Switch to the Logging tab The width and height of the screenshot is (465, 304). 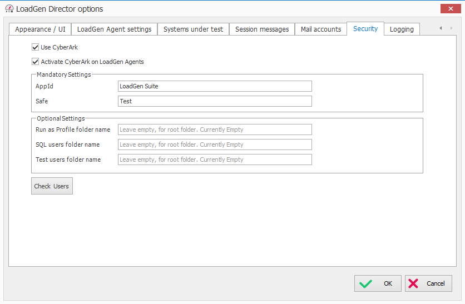coord(402,29)
